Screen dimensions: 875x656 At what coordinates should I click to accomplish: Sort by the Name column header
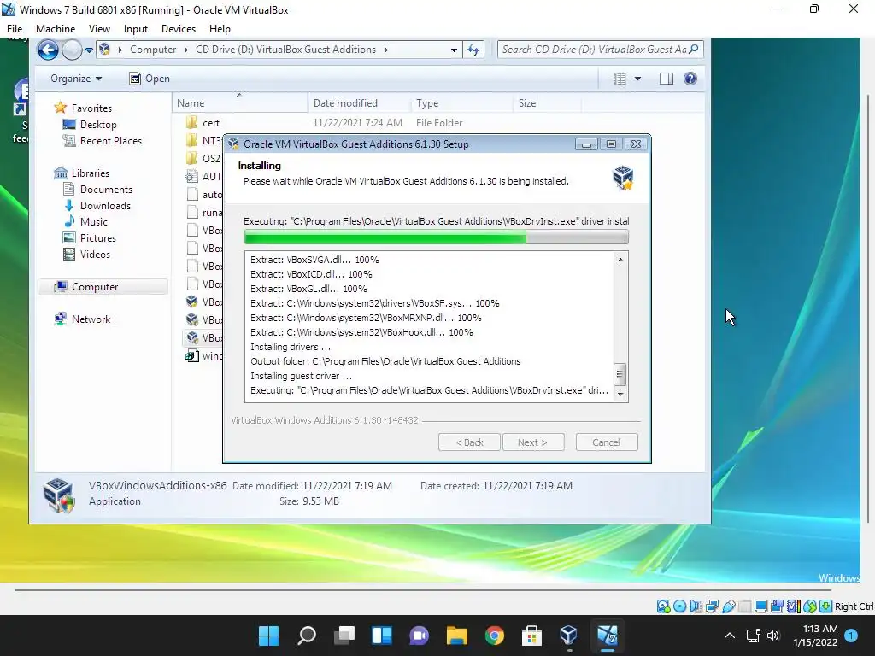click(x=240, y=103)
